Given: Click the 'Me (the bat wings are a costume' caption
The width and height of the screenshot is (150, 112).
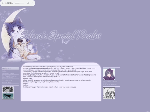Looking at the screenshot, I should pyautogui.click(x=110, y=83).
